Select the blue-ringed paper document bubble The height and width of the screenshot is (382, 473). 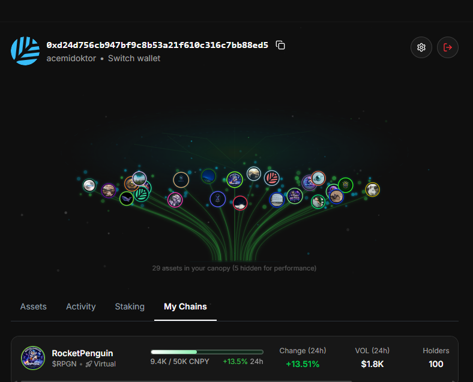pos(277,200)
